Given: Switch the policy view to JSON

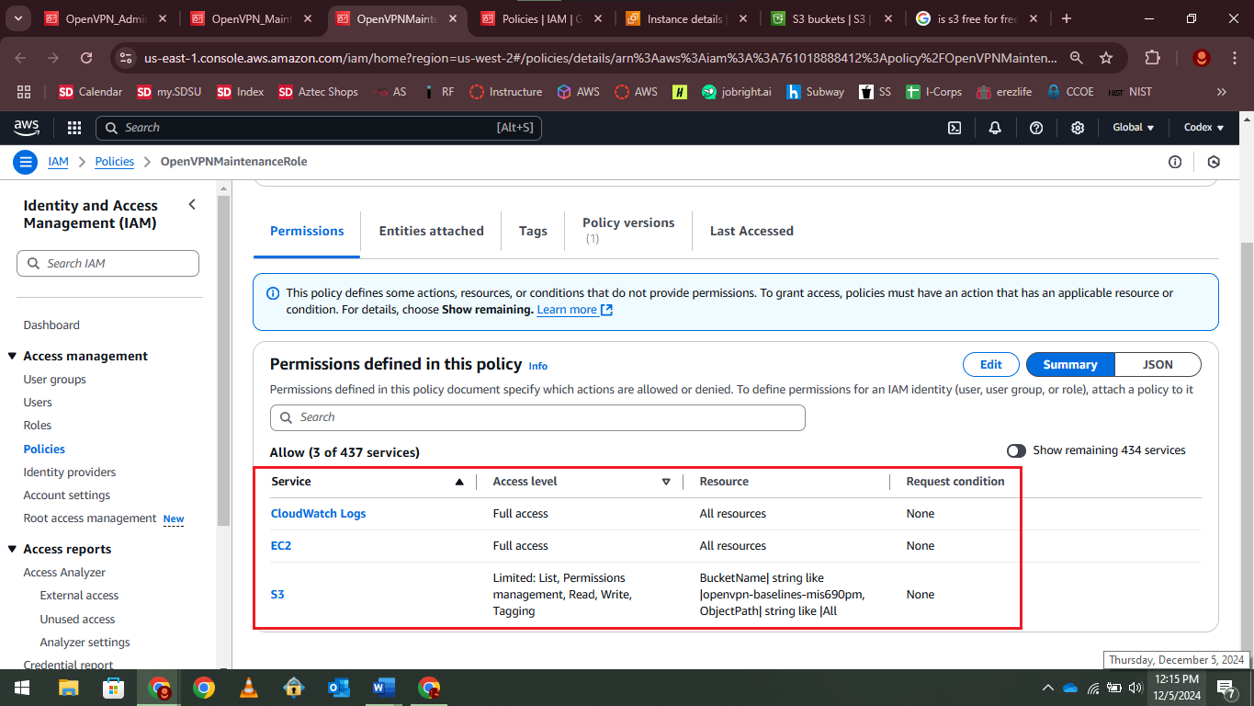Looking at the screenshot, I should pos(1158,365).
